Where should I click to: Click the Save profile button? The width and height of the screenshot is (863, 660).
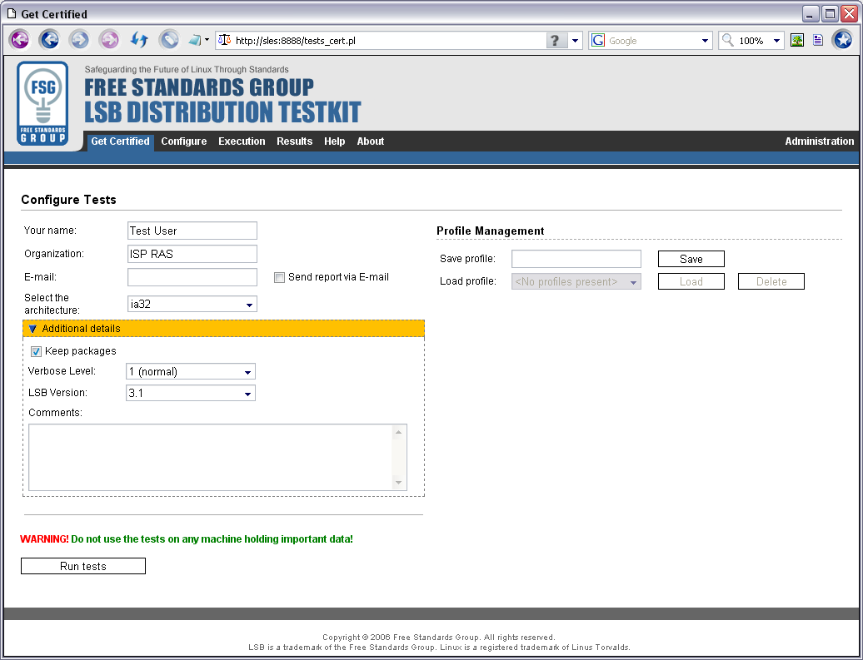click(691, 259)
